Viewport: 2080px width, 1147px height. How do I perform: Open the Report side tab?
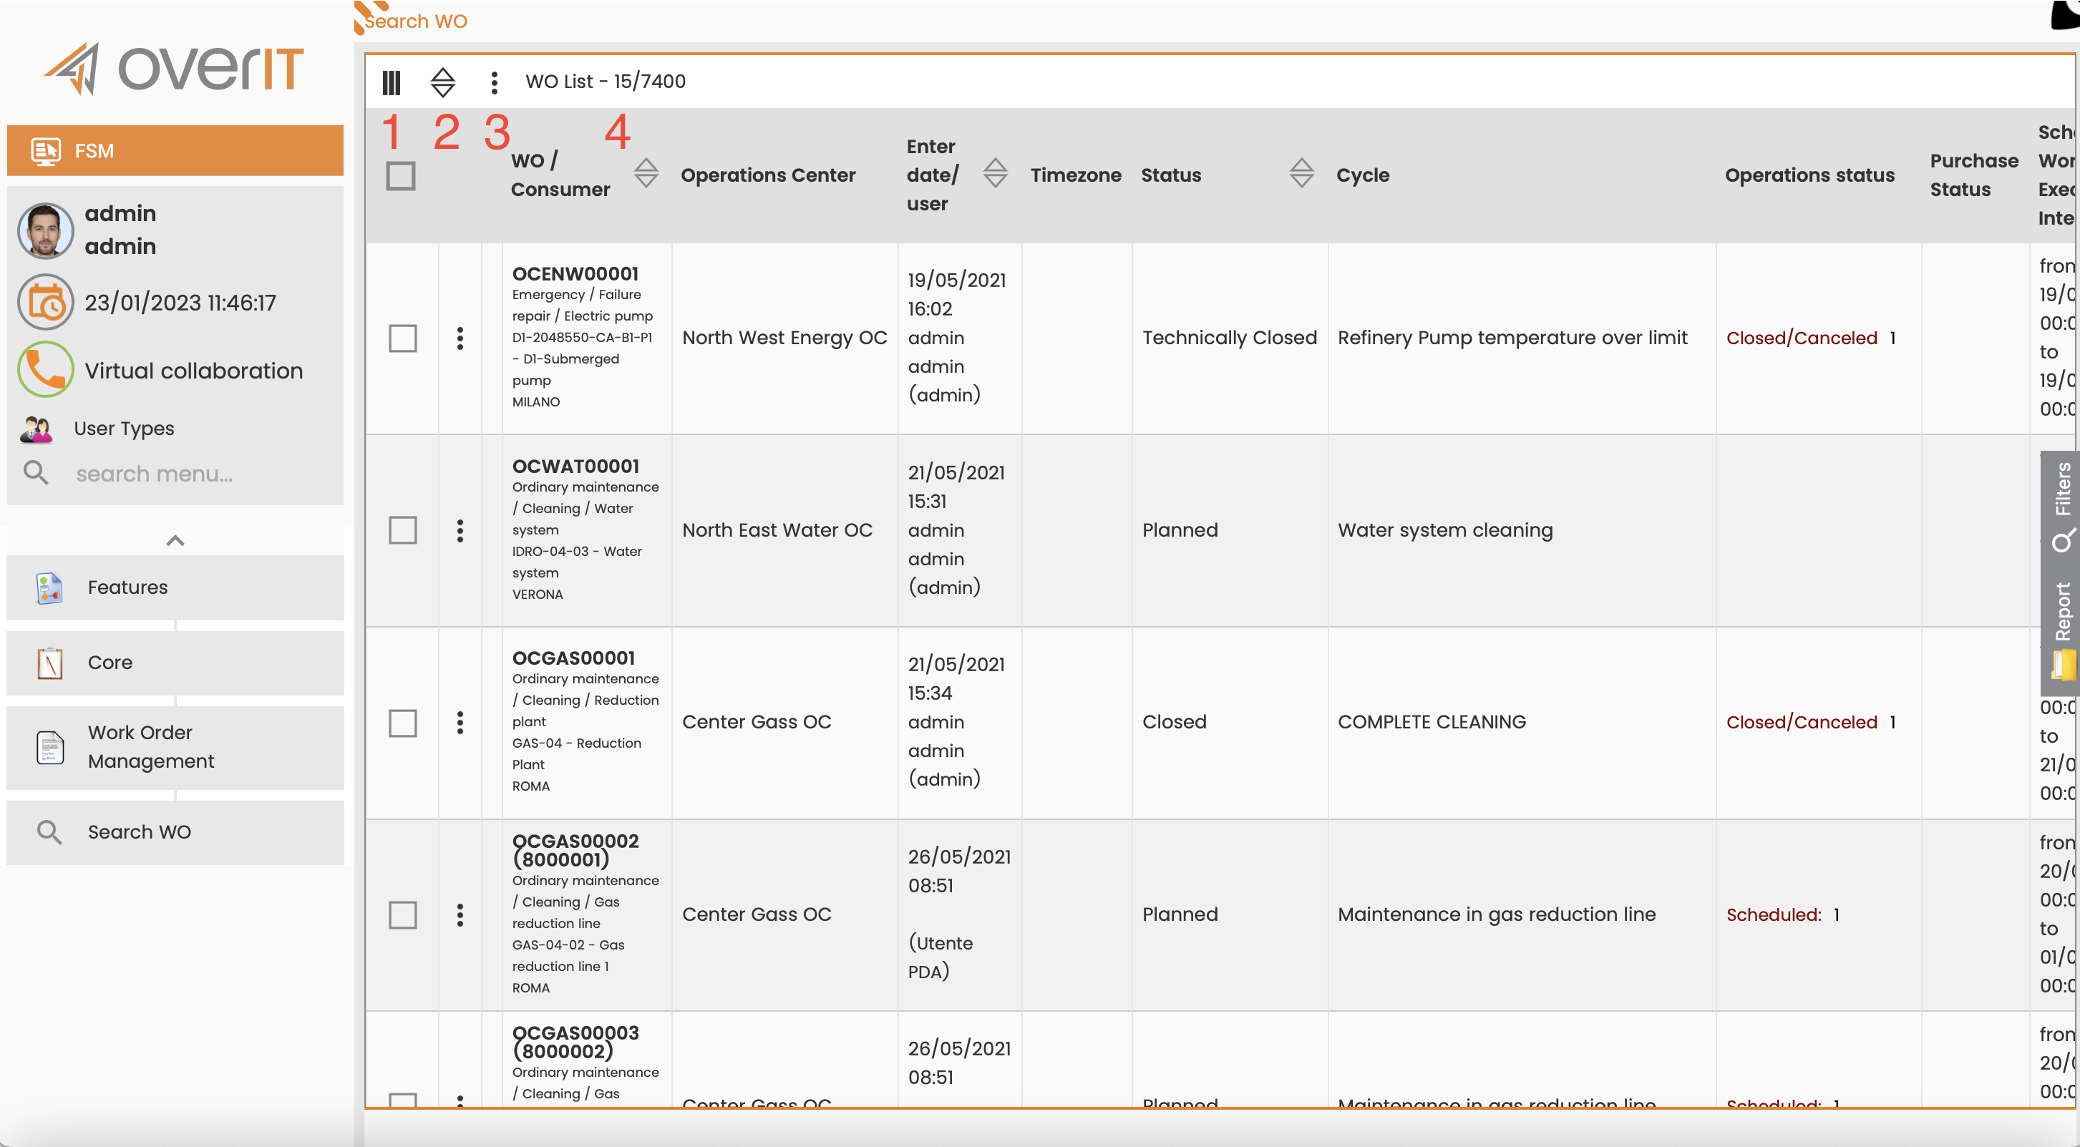tap(2062, 630)
